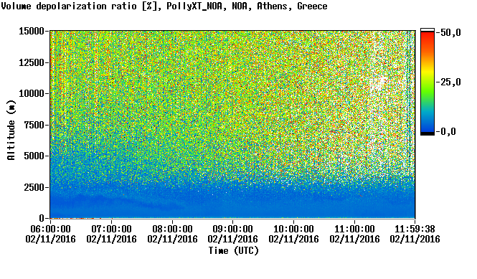Select the 12500 altitude tick label

pyautogui.click(x=32, y=62)
